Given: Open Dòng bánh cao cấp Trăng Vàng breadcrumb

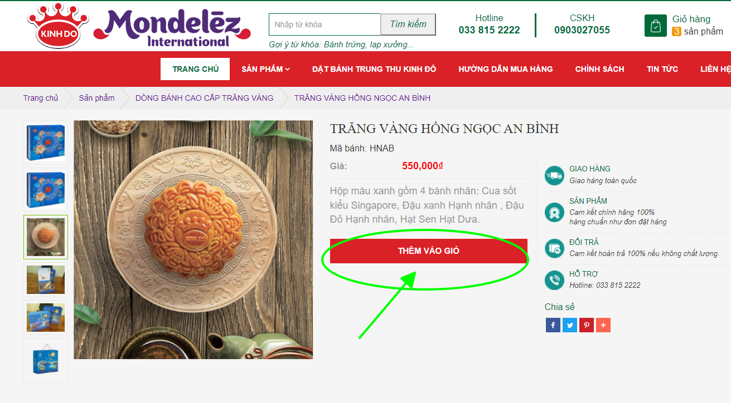Looking at the screenshot, I should (x=205, y=98).
